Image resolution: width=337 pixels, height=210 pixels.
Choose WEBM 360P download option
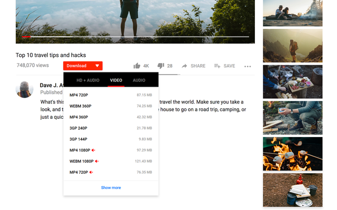(111, 106)
